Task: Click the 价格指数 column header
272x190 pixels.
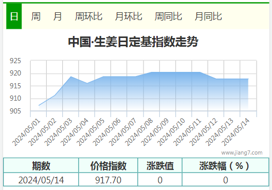Action: click(x=108, y=165)
